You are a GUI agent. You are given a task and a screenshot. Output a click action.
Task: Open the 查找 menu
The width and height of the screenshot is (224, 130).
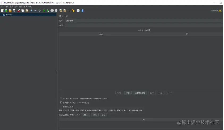click(11, 7)
